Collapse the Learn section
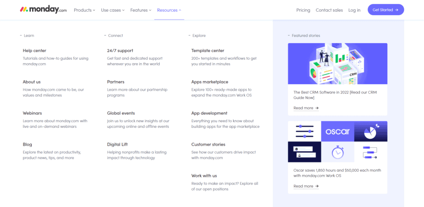 (20, 35)
